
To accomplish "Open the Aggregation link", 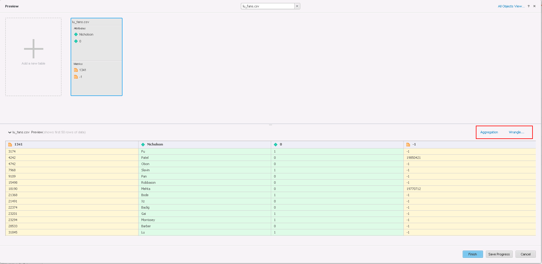I will (x=489, y=132).
